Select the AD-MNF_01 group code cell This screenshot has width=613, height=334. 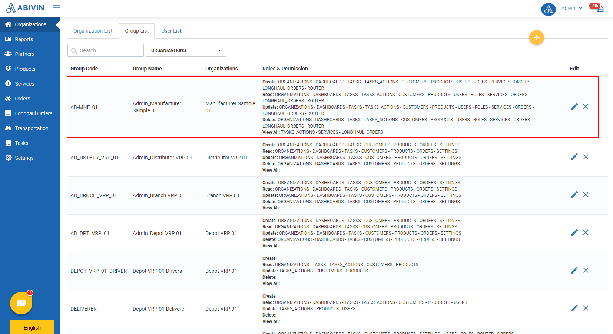click(x=84, y=107)
